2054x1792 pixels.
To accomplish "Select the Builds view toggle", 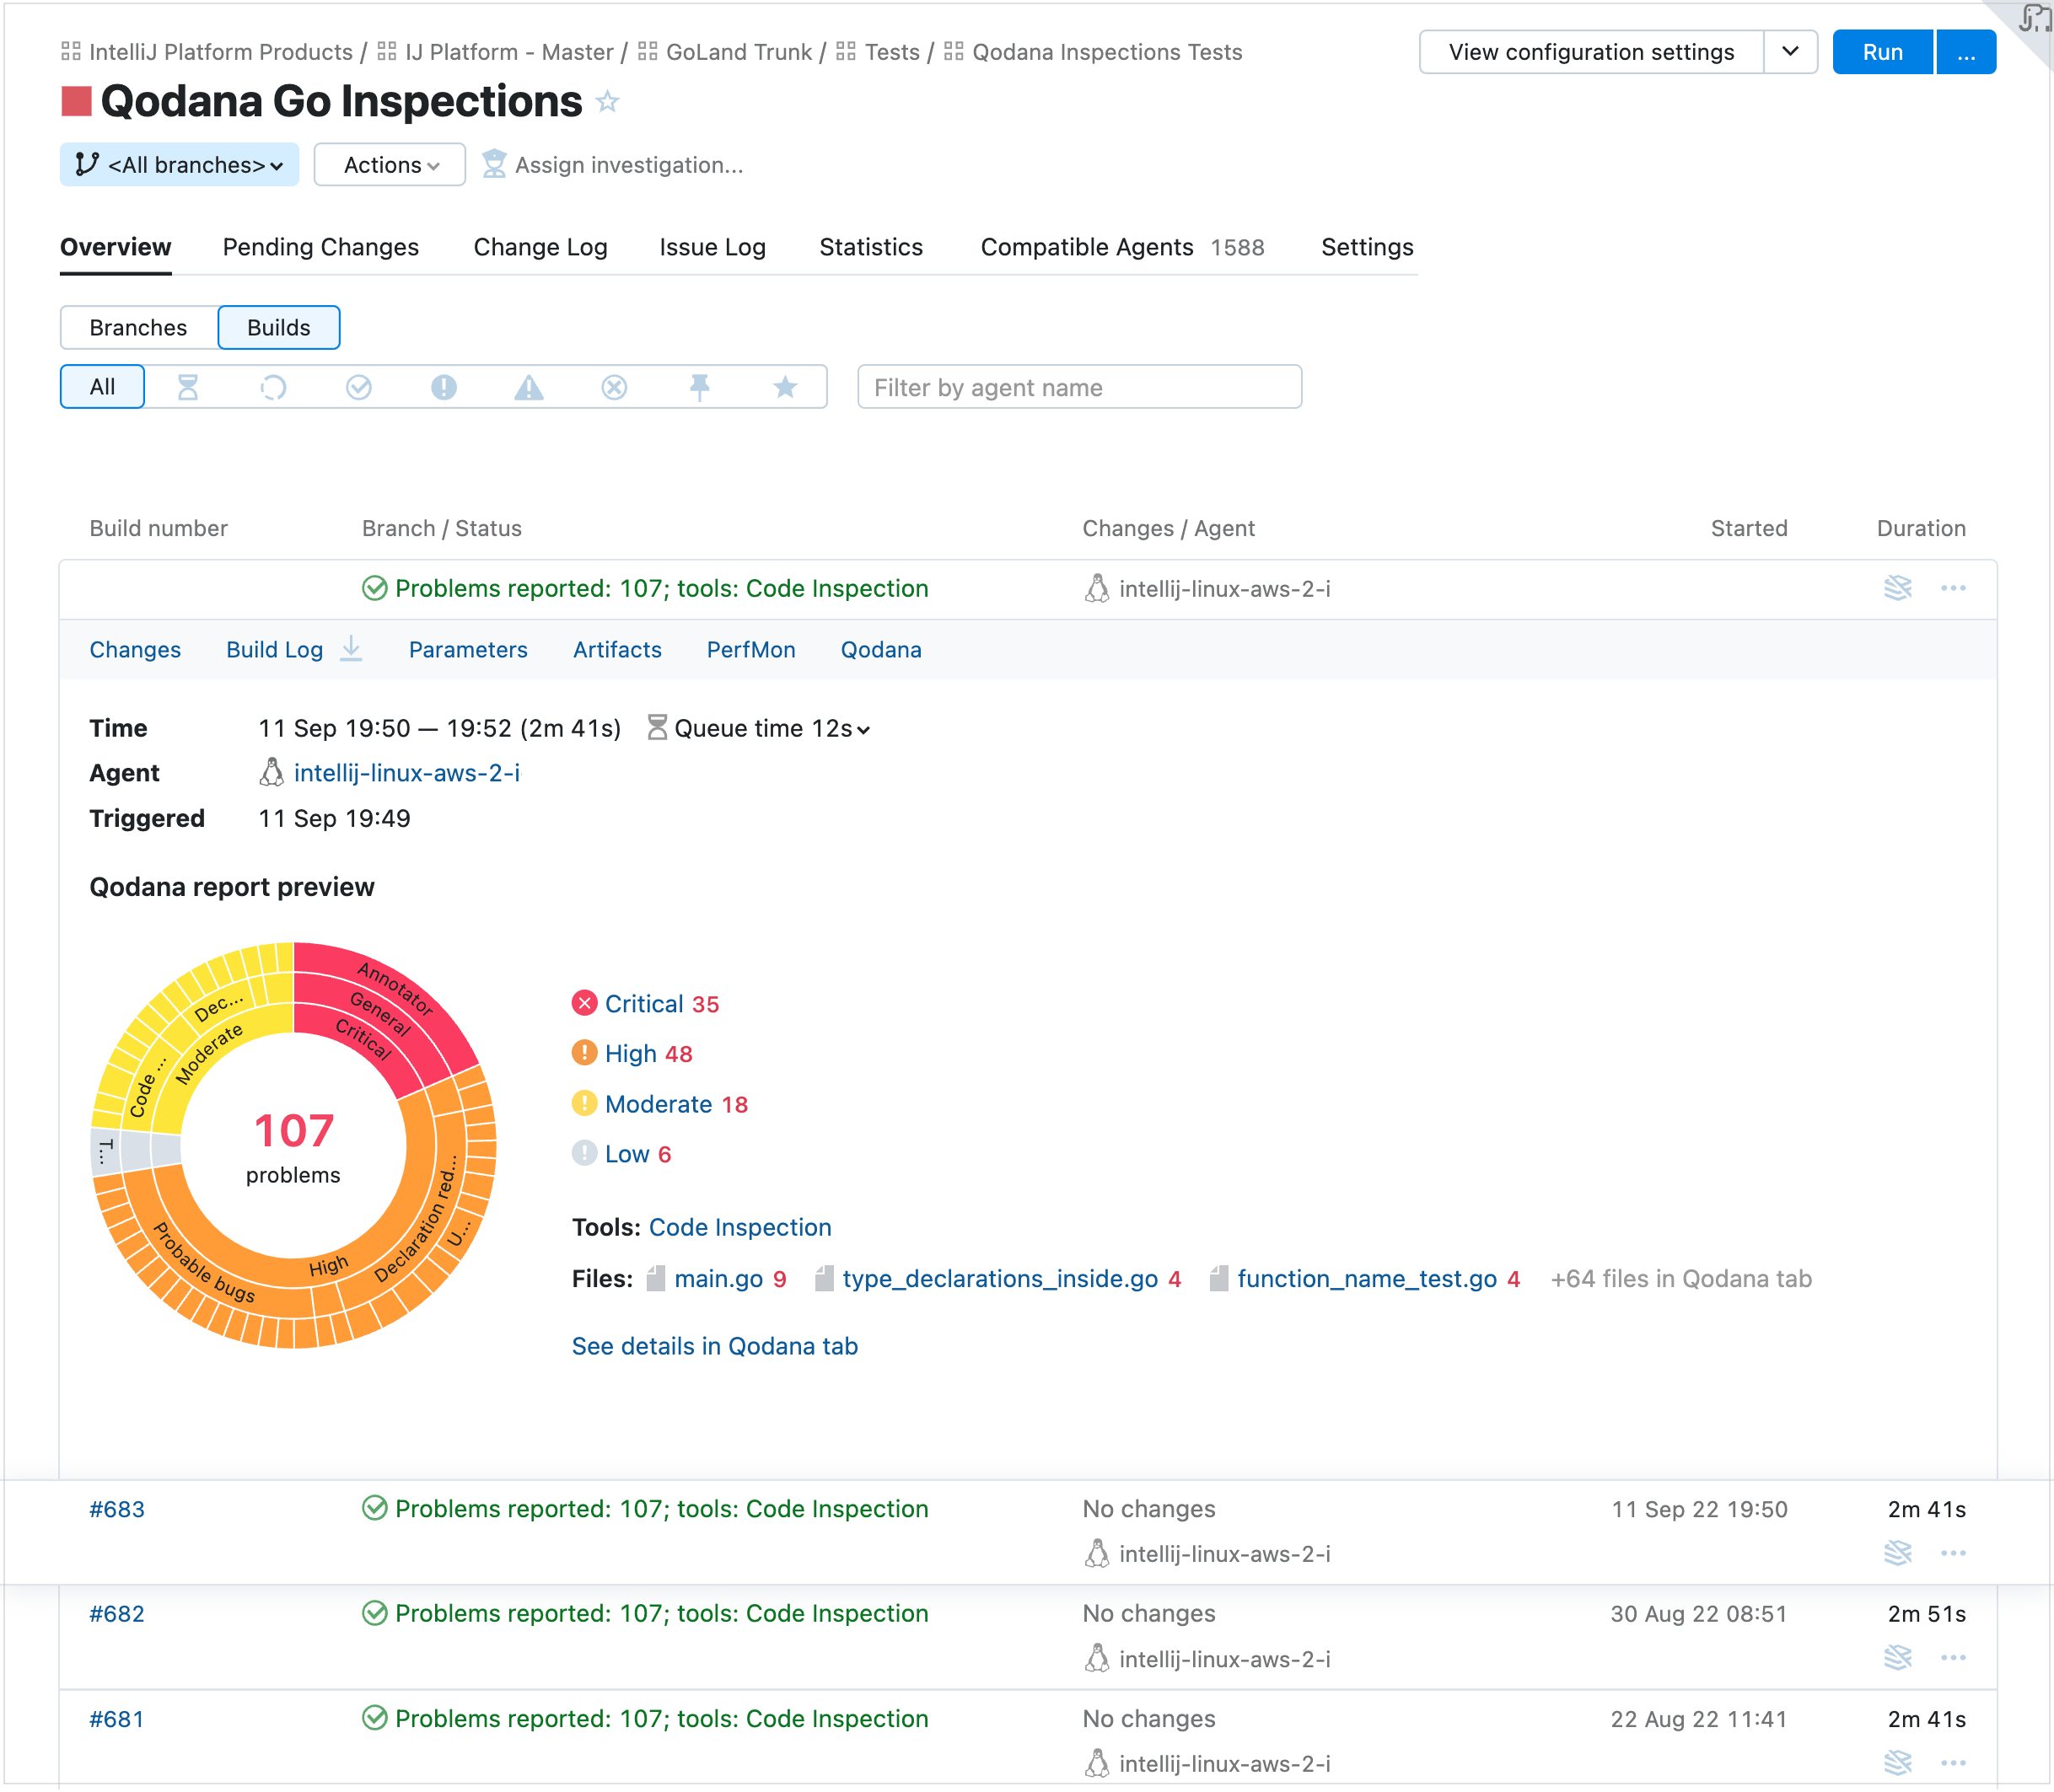I will [x=278, y=327].
